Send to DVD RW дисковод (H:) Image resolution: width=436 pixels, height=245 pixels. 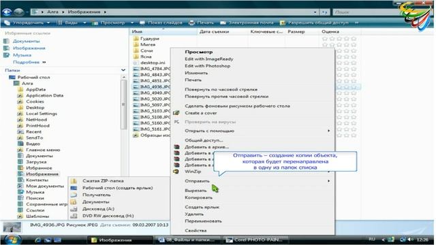point(108,216)
